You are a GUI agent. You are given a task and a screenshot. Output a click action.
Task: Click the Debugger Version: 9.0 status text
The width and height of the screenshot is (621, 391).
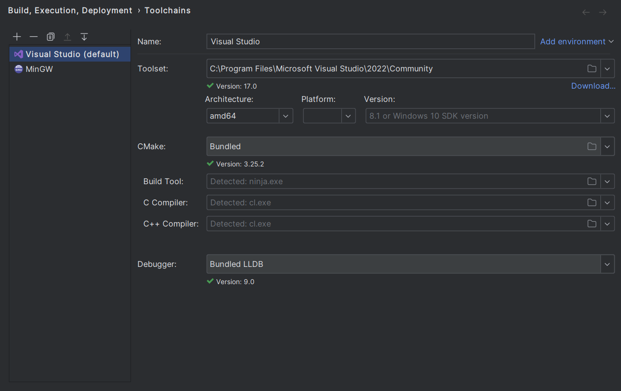(x=235, y=282)
